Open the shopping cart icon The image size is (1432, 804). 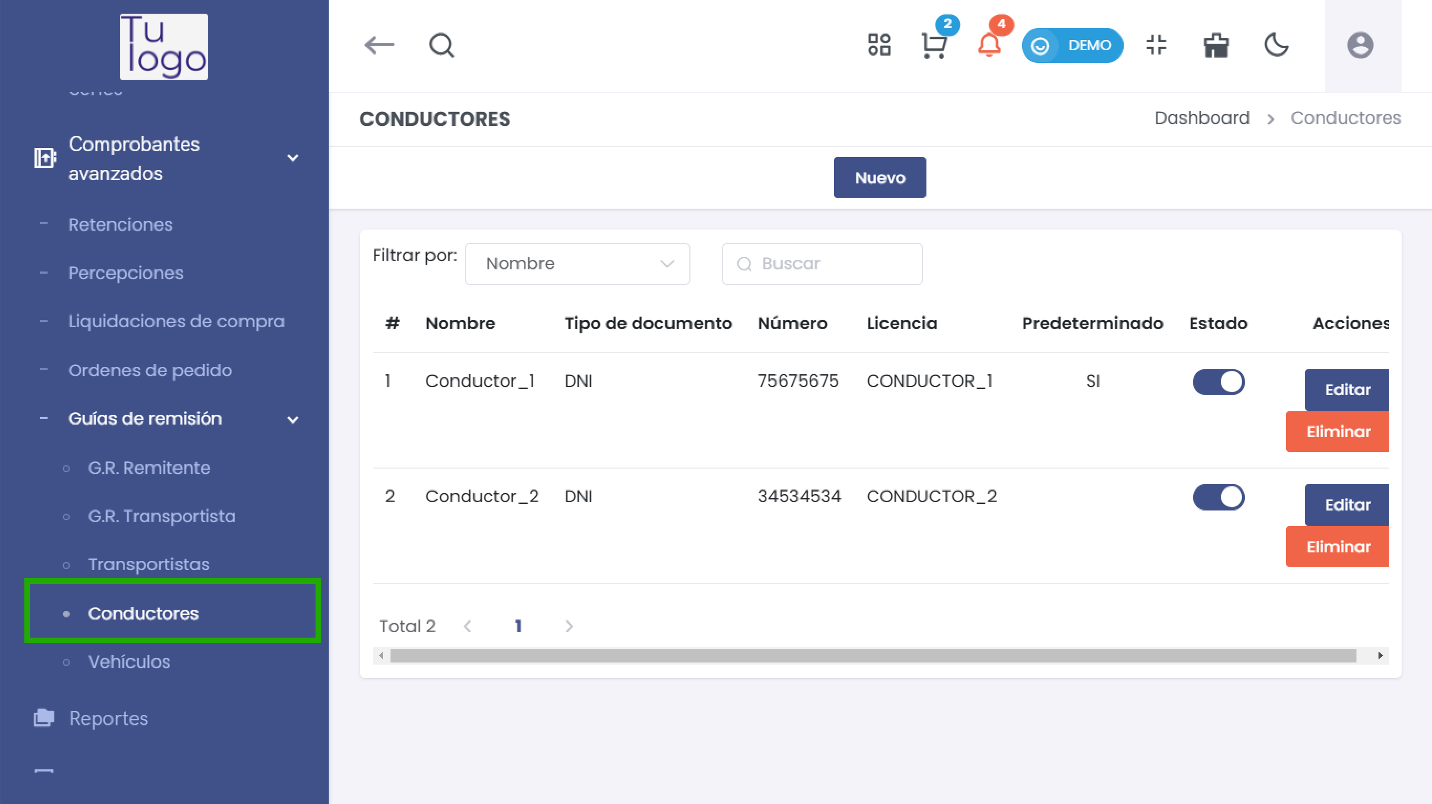[934, 45]
